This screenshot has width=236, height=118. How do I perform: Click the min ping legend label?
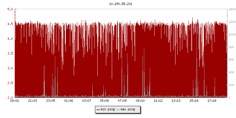[107, 110]
